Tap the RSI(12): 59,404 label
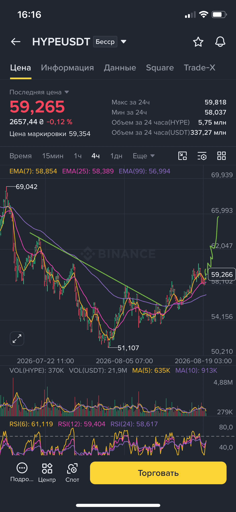Image resolution: width=236 pixels, height=512 pixels. coord(82,424)
